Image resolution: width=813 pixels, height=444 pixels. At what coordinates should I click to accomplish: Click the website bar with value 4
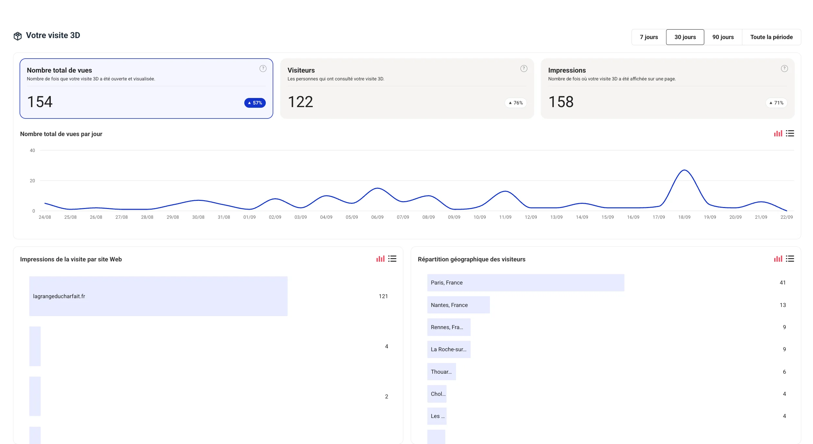click(35, 346)
